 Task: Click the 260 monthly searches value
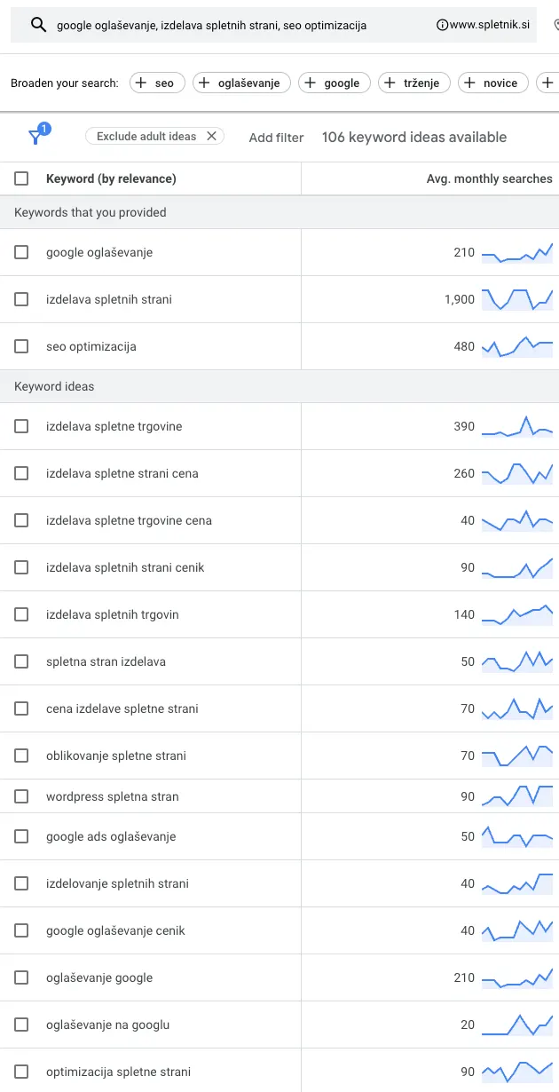(x=464, y=473)
